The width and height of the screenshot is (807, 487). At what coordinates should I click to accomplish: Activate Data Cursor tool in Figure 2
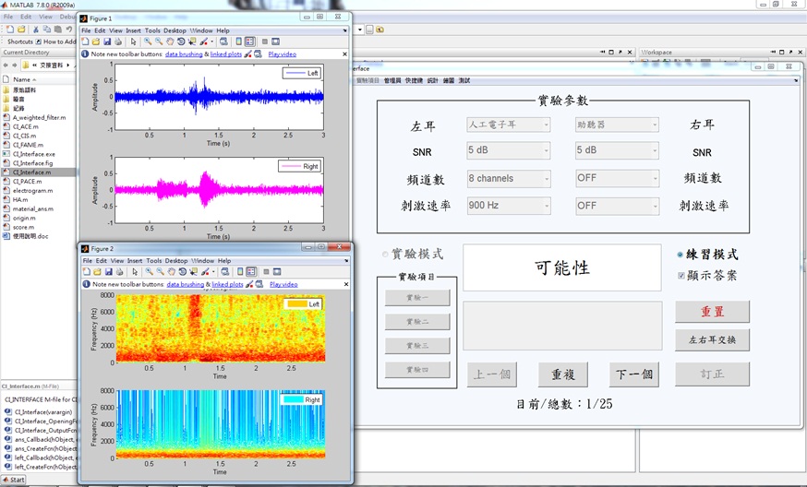192,272
